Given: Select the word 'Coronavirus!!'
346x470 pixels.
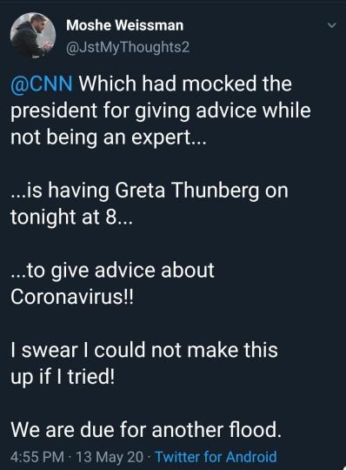Looking at the screenshot, I should pyautogui.click(x=72, y=297).
